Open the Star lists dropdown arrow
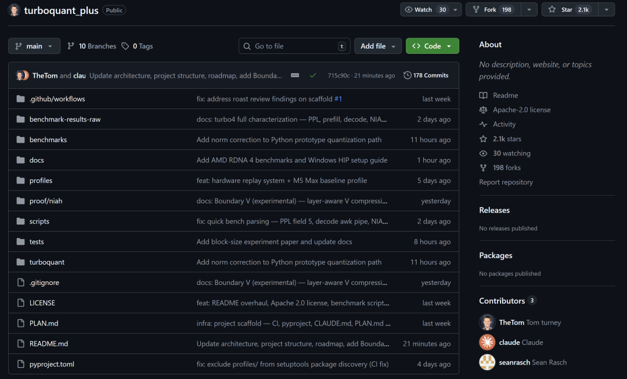 coord(606,10)
